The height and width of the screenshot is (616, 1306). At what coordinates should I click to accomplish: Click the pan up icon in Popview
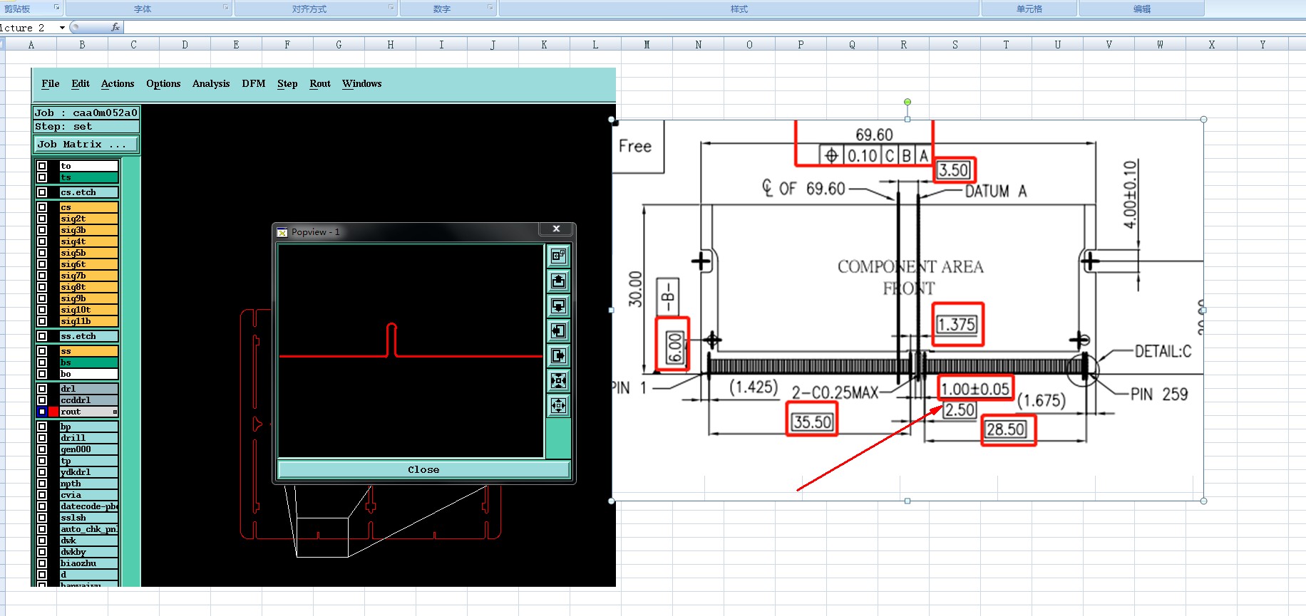tap(558, 281)
